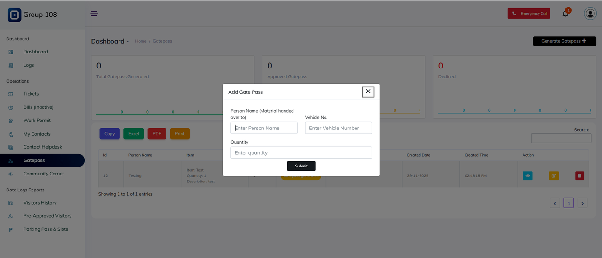Open Tickets in the sidebar

[x=31, y=94]
